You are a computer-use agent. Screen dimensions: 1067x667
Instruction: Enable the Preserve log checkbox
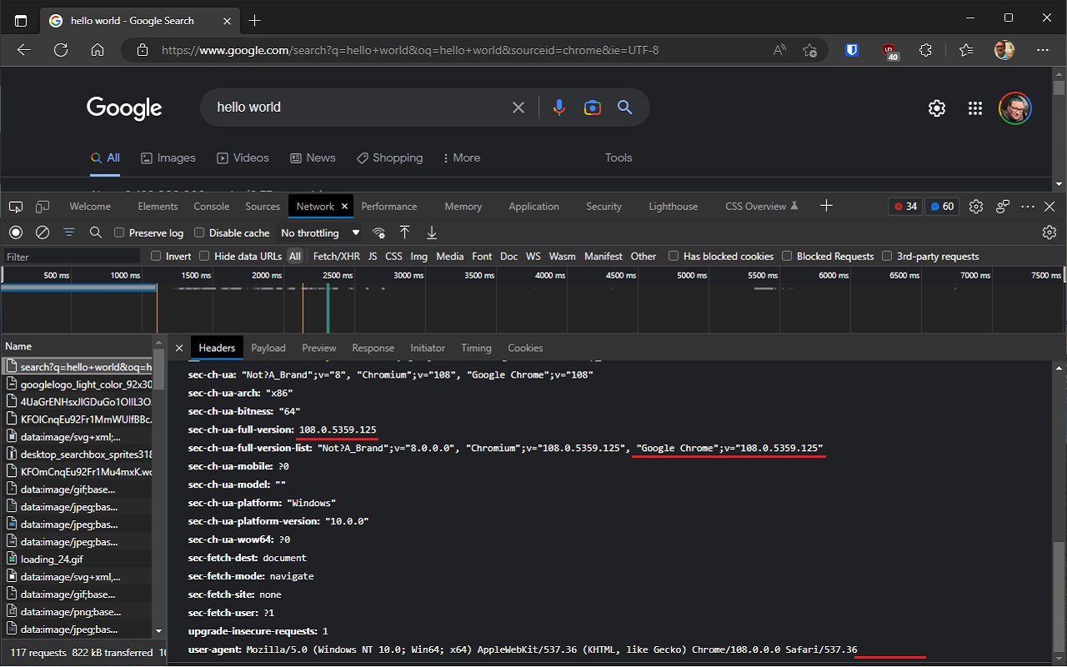(x=119, y=233)
